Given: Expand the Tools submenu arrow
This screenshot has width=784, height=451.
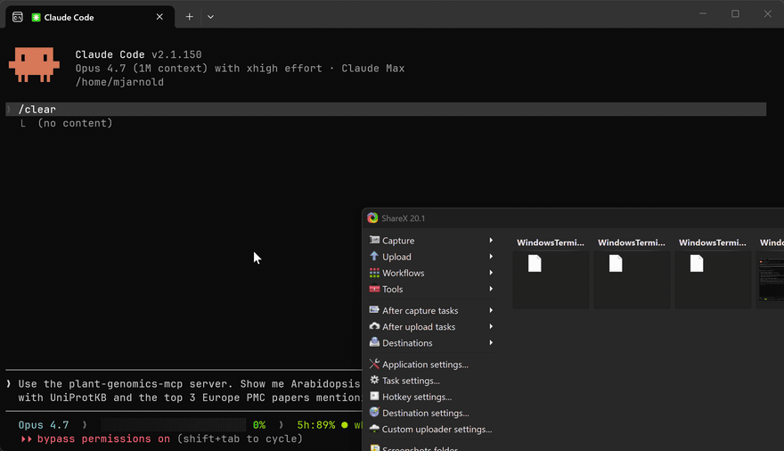Looking at the screenshot, I should pos(491,289).
